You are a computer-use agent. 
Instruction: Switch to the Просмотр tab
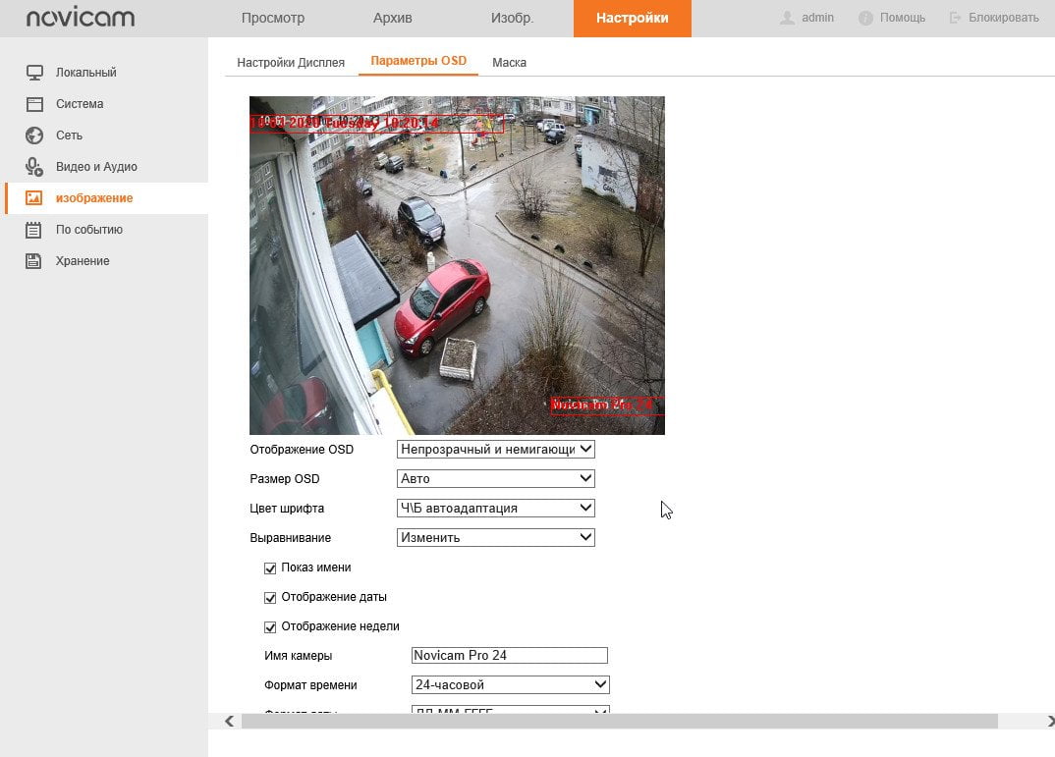pos(272,18)
